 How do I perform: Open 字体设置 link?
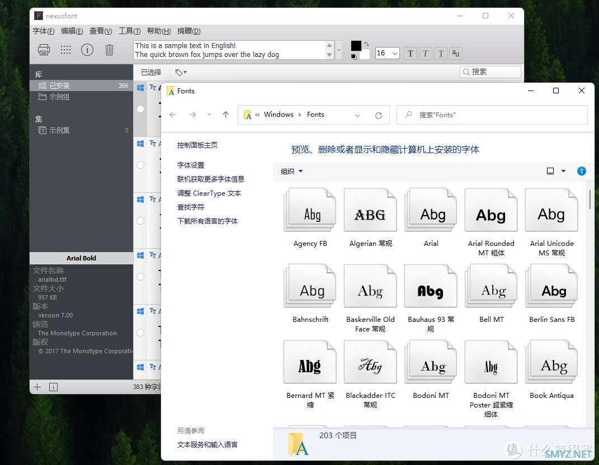(191, 165)
